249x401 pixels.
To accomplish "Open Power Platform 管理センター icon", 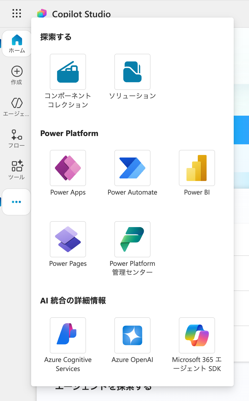I will coord(132,239).
